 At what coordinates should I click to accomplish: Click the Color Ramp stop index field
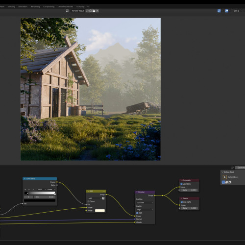[28, 197]
